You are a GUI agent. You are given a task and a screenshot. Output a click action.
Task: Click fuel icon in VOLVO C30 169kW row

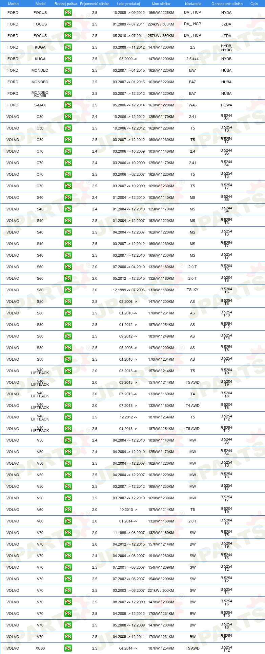[x=68, y=140]
